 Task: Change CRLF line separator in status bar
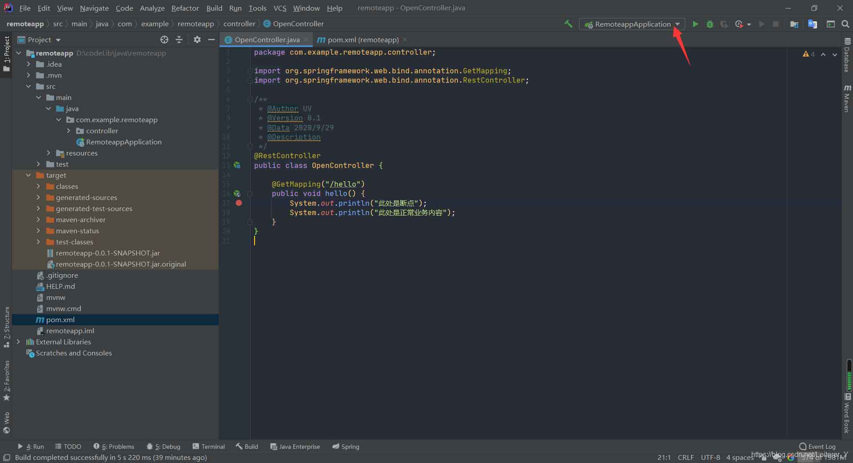click(686, 457)
